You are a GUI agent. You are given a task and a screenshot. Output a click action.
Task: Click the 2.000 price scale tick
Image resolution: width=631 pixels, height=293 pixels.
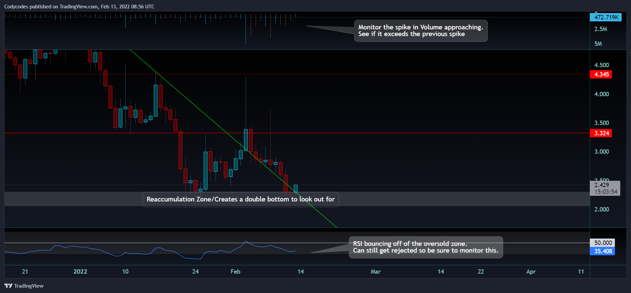602,209
